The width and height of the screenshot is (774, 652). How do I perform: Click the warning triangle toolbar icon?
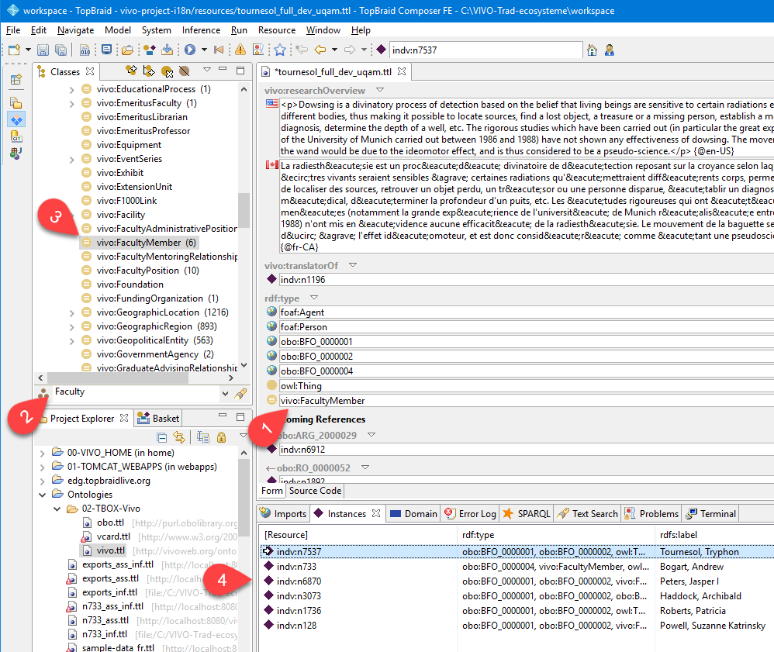pyautogui.click(x=240, y=50)
